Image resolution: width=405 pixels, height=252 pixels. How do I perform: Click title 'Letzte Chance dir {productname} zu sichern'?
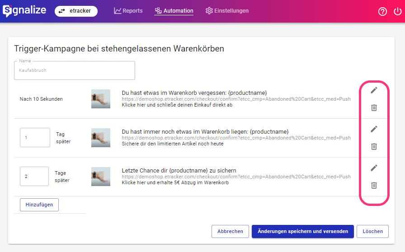pos(179,170)
